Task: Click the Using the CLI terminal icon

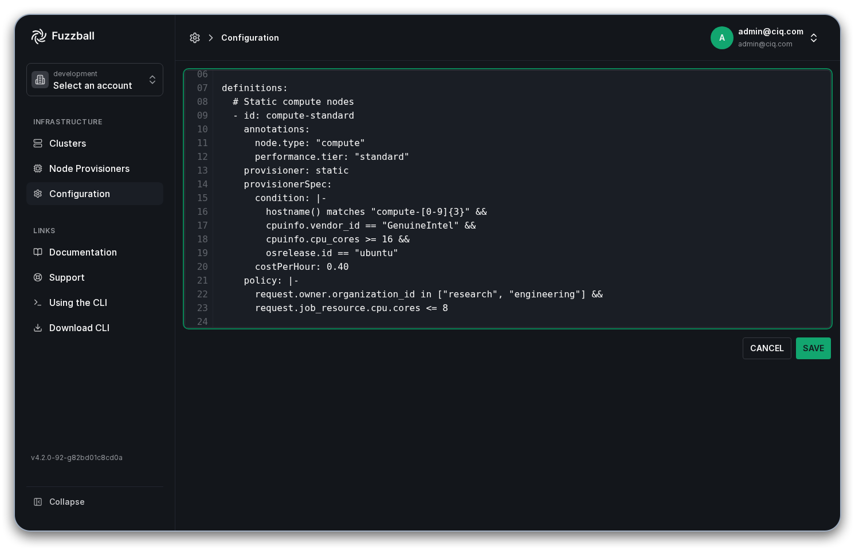Action: click(38, 302)
